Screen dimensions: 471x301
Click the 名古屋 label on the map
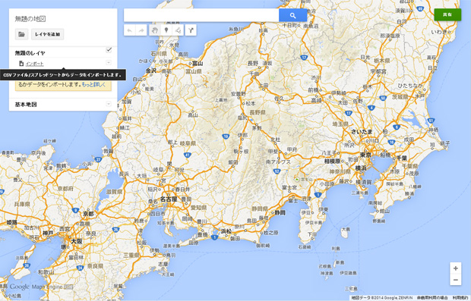point(169,199)
